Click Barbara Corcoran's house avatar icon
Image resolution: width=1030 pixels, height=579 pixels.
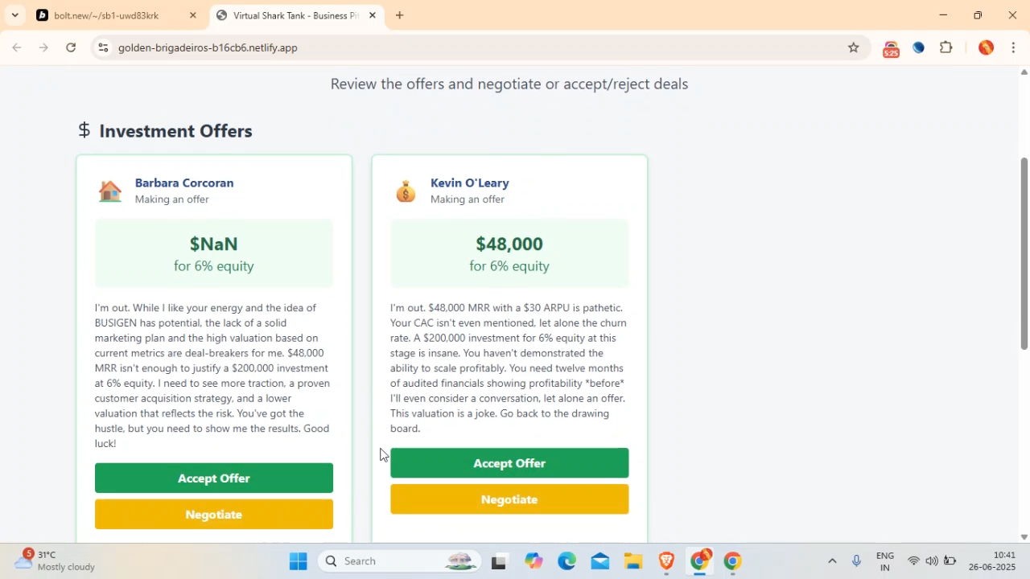point(110,191)
